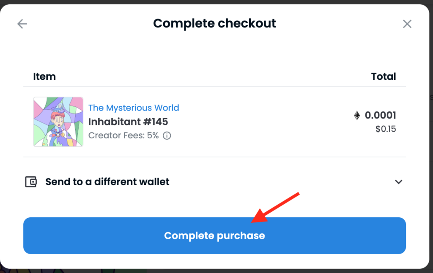Click the dimmed backdrop below the dialog

pyautogui.click(x=216, y=271)
